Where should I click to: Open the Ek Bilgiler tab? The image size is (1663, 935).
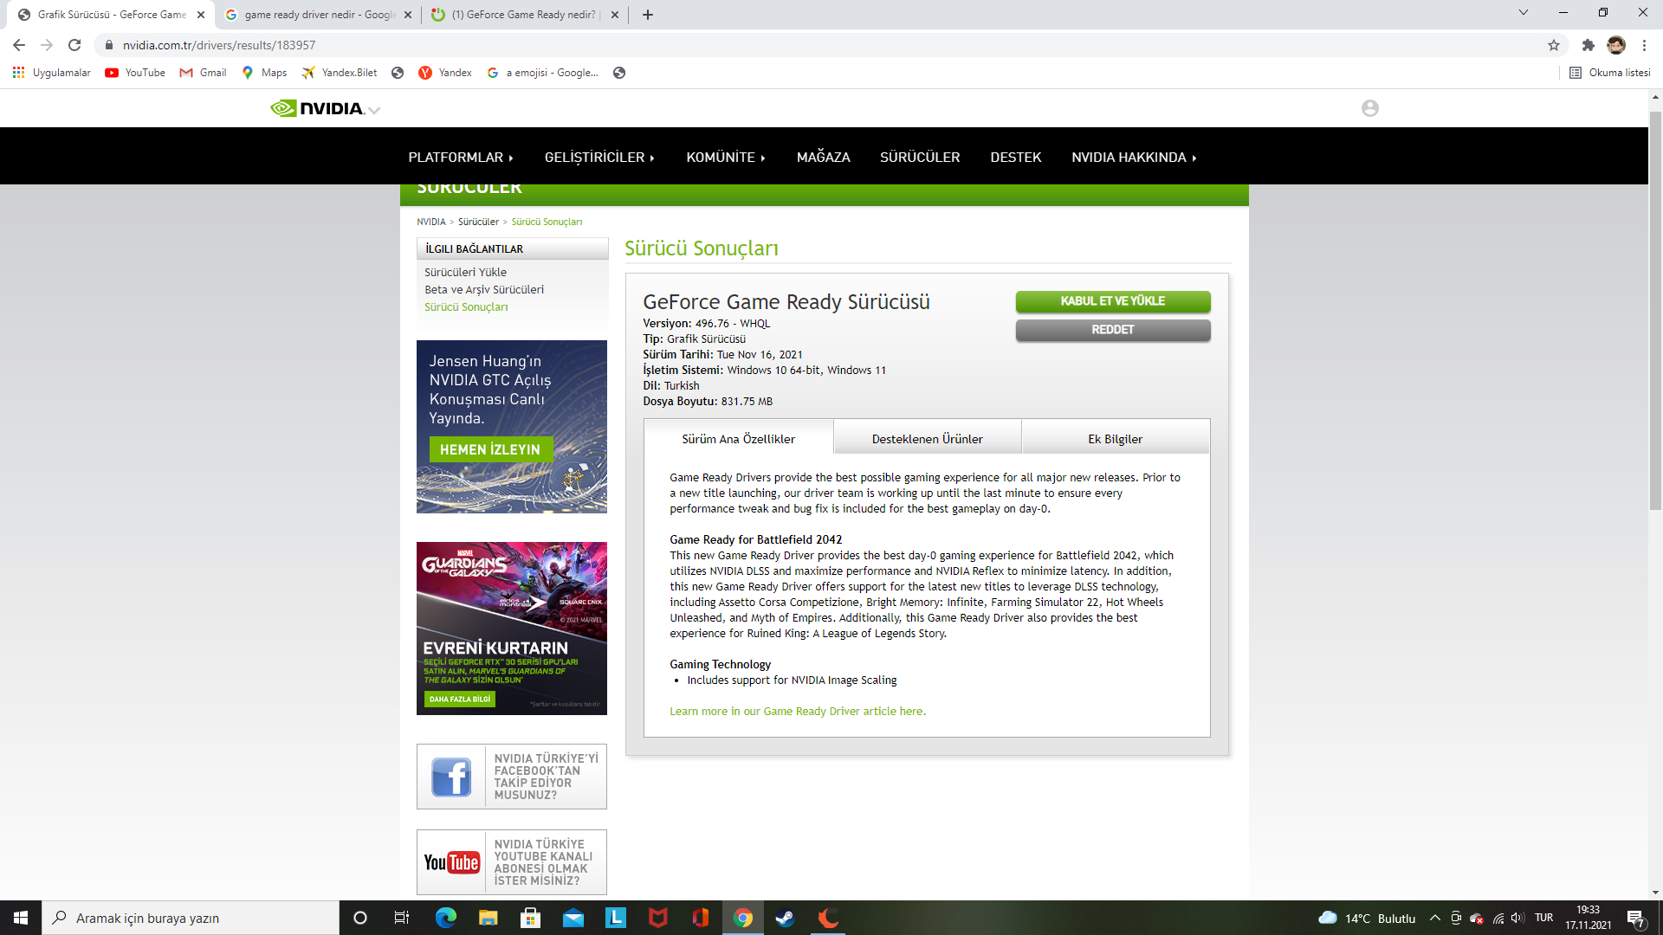1115,439
